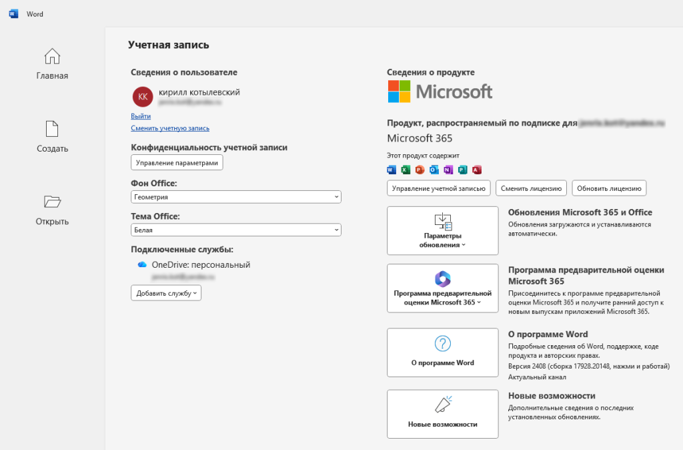Click the Access app icon
The image size is (683, 450).
(477, 170)
